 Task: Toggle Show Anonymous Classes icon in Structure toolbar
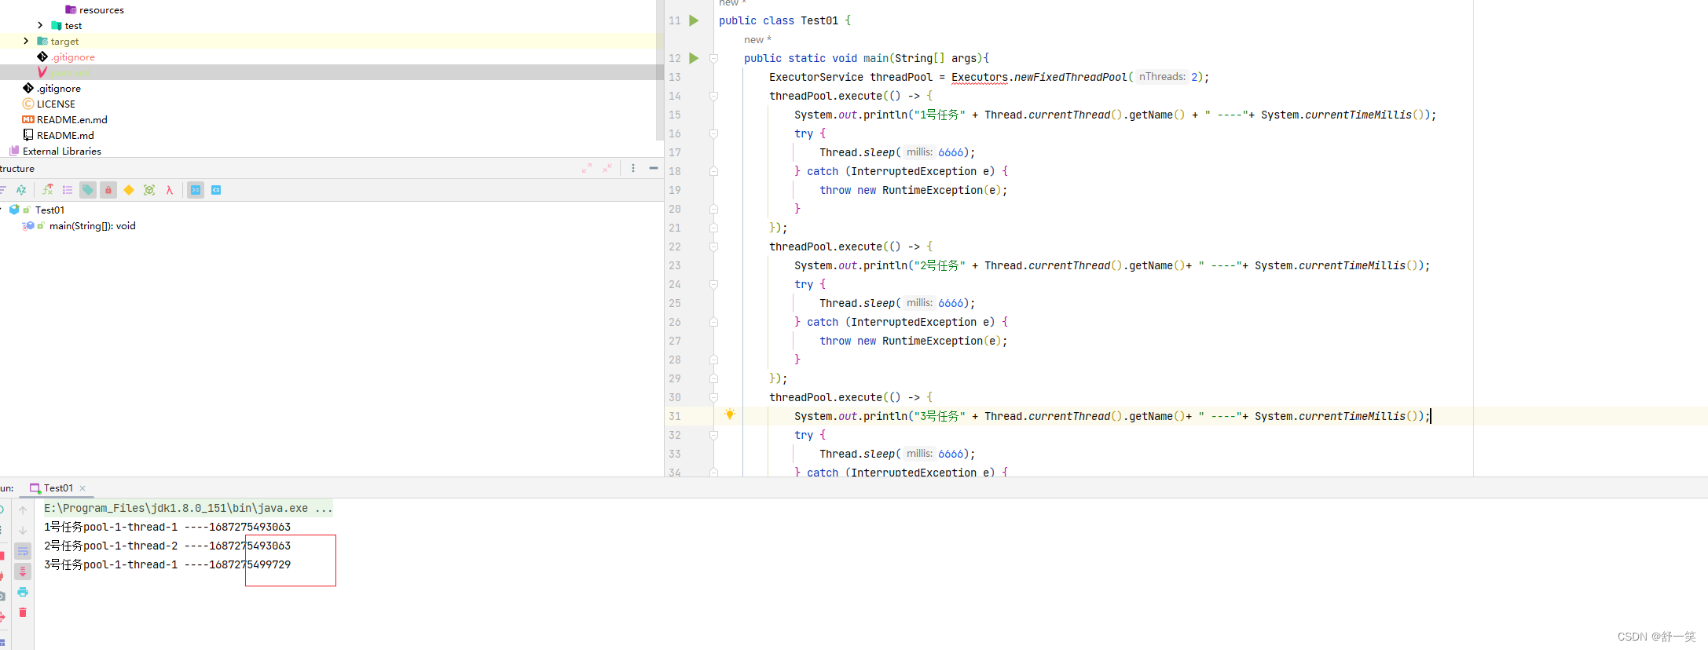pyautogui.click(x=149, y=190)
